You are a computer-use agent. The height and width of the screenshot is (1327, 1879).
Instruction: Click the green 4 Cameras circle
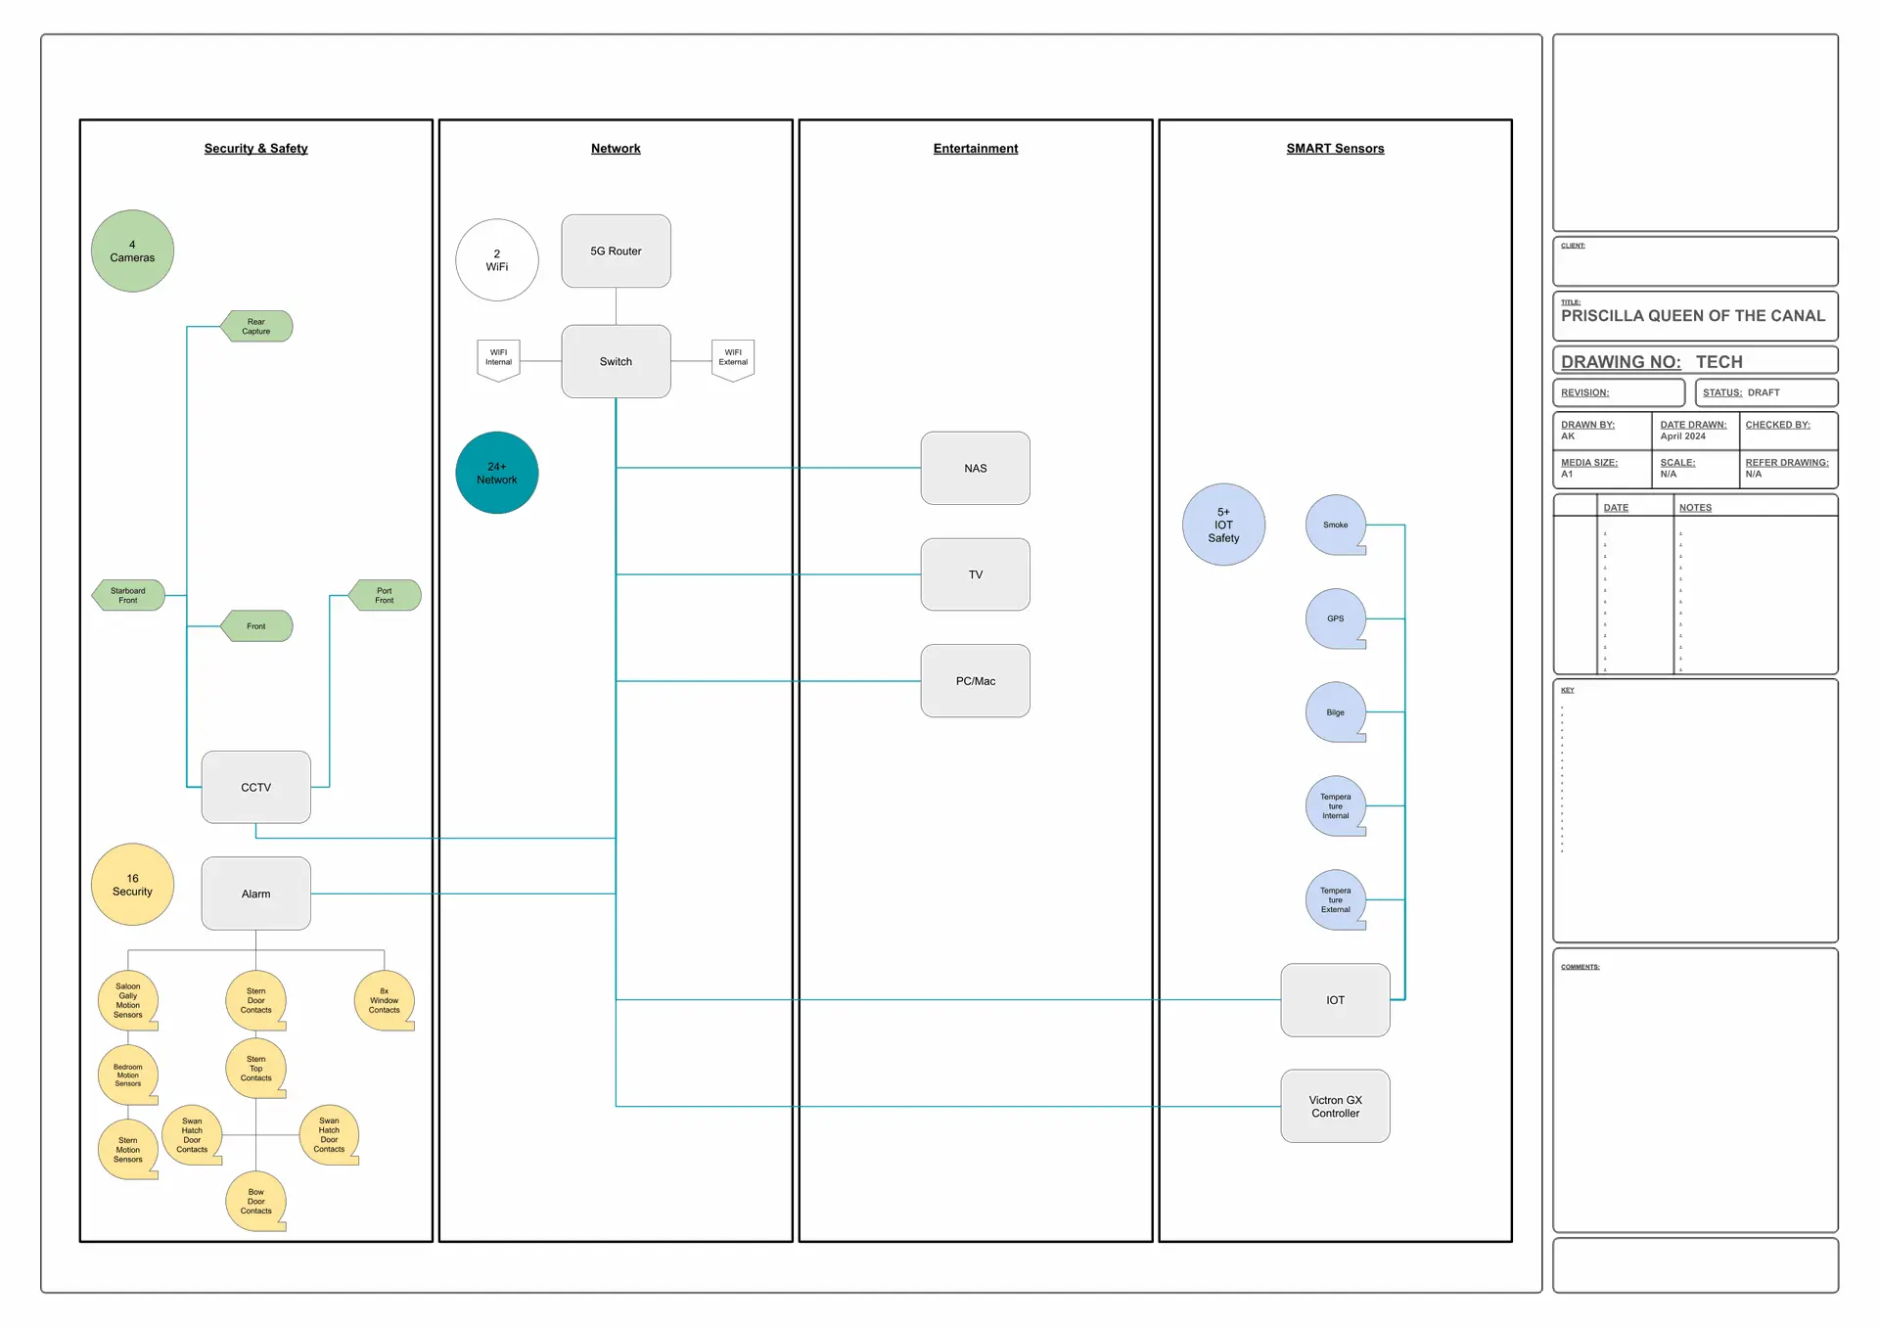click(132, 252)
